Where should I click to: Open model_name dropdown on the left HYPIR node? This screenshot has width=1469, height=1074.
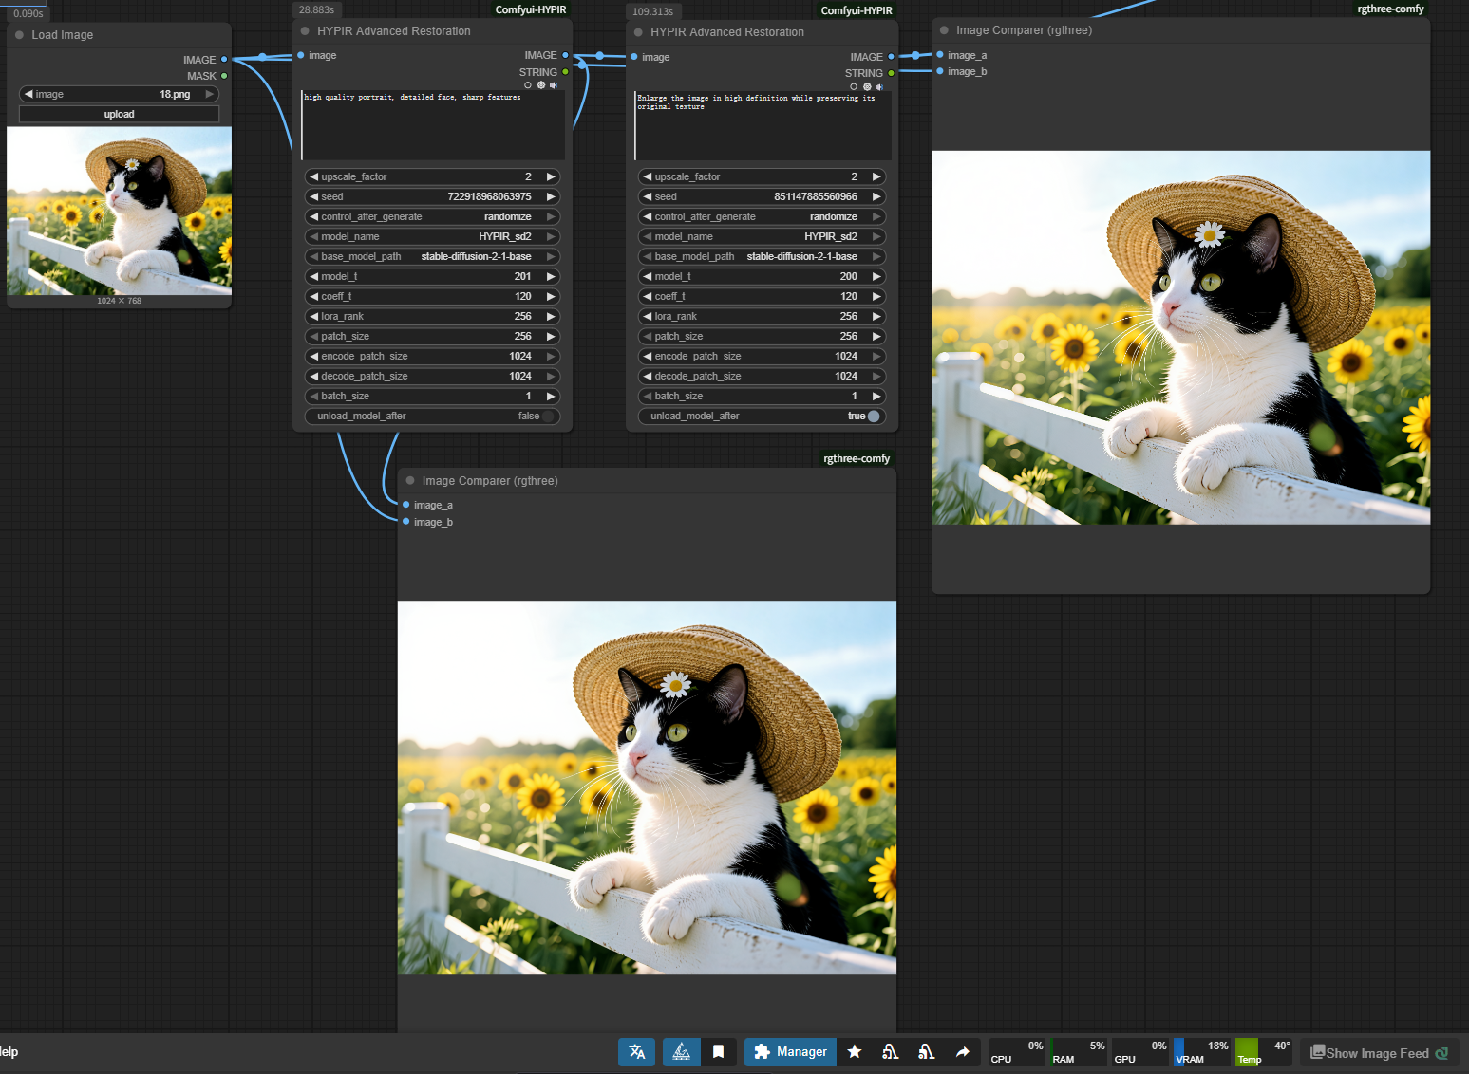[432, 237]
